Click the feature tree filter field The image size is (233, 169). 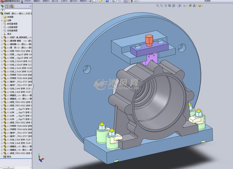[17, 10]
